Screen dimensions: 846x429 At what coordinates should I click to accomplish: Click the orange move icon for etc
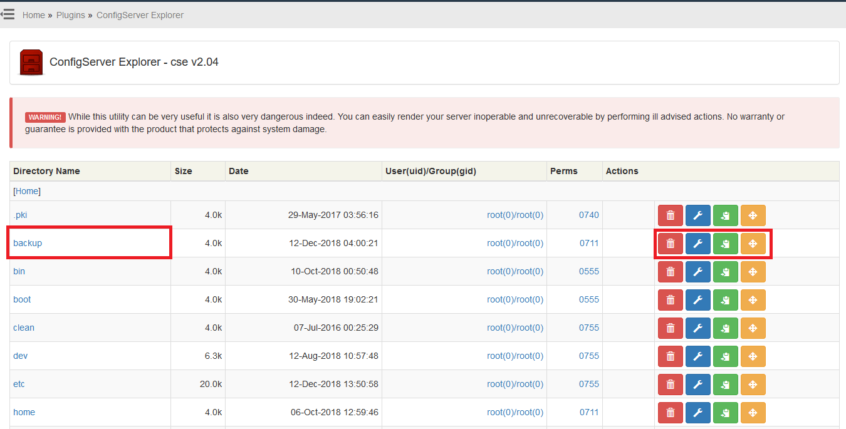753,385
